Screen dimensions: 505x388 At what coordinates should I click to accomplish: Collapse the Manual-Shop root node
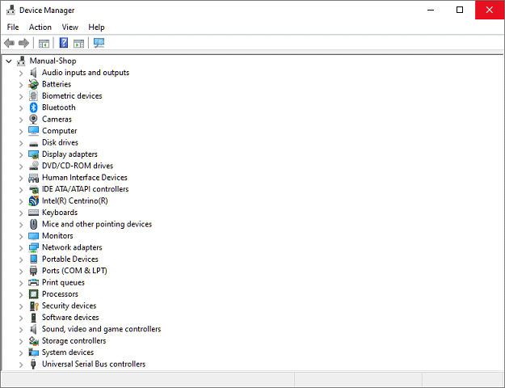9,61
